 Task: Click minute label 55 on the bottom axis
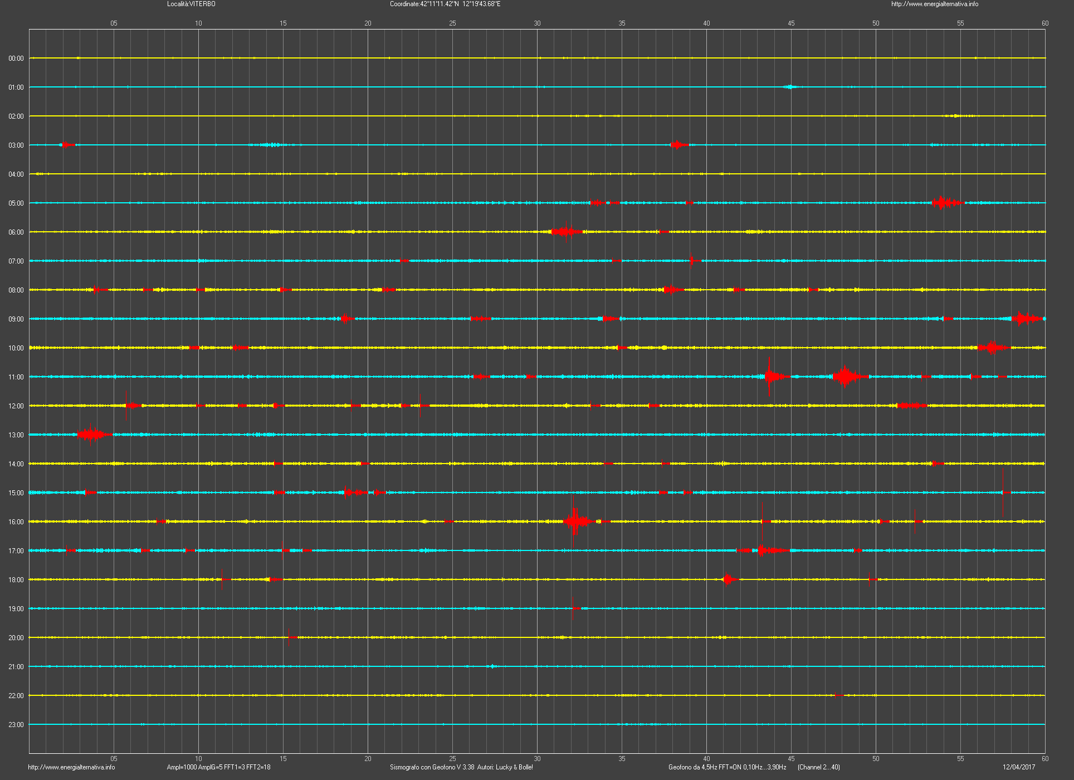coord(960,759)
